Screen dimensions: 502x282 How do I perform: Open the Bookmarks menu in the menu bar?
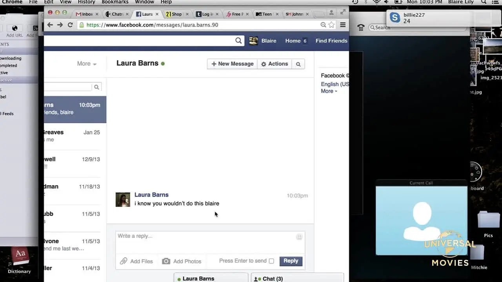pos(115,2)
